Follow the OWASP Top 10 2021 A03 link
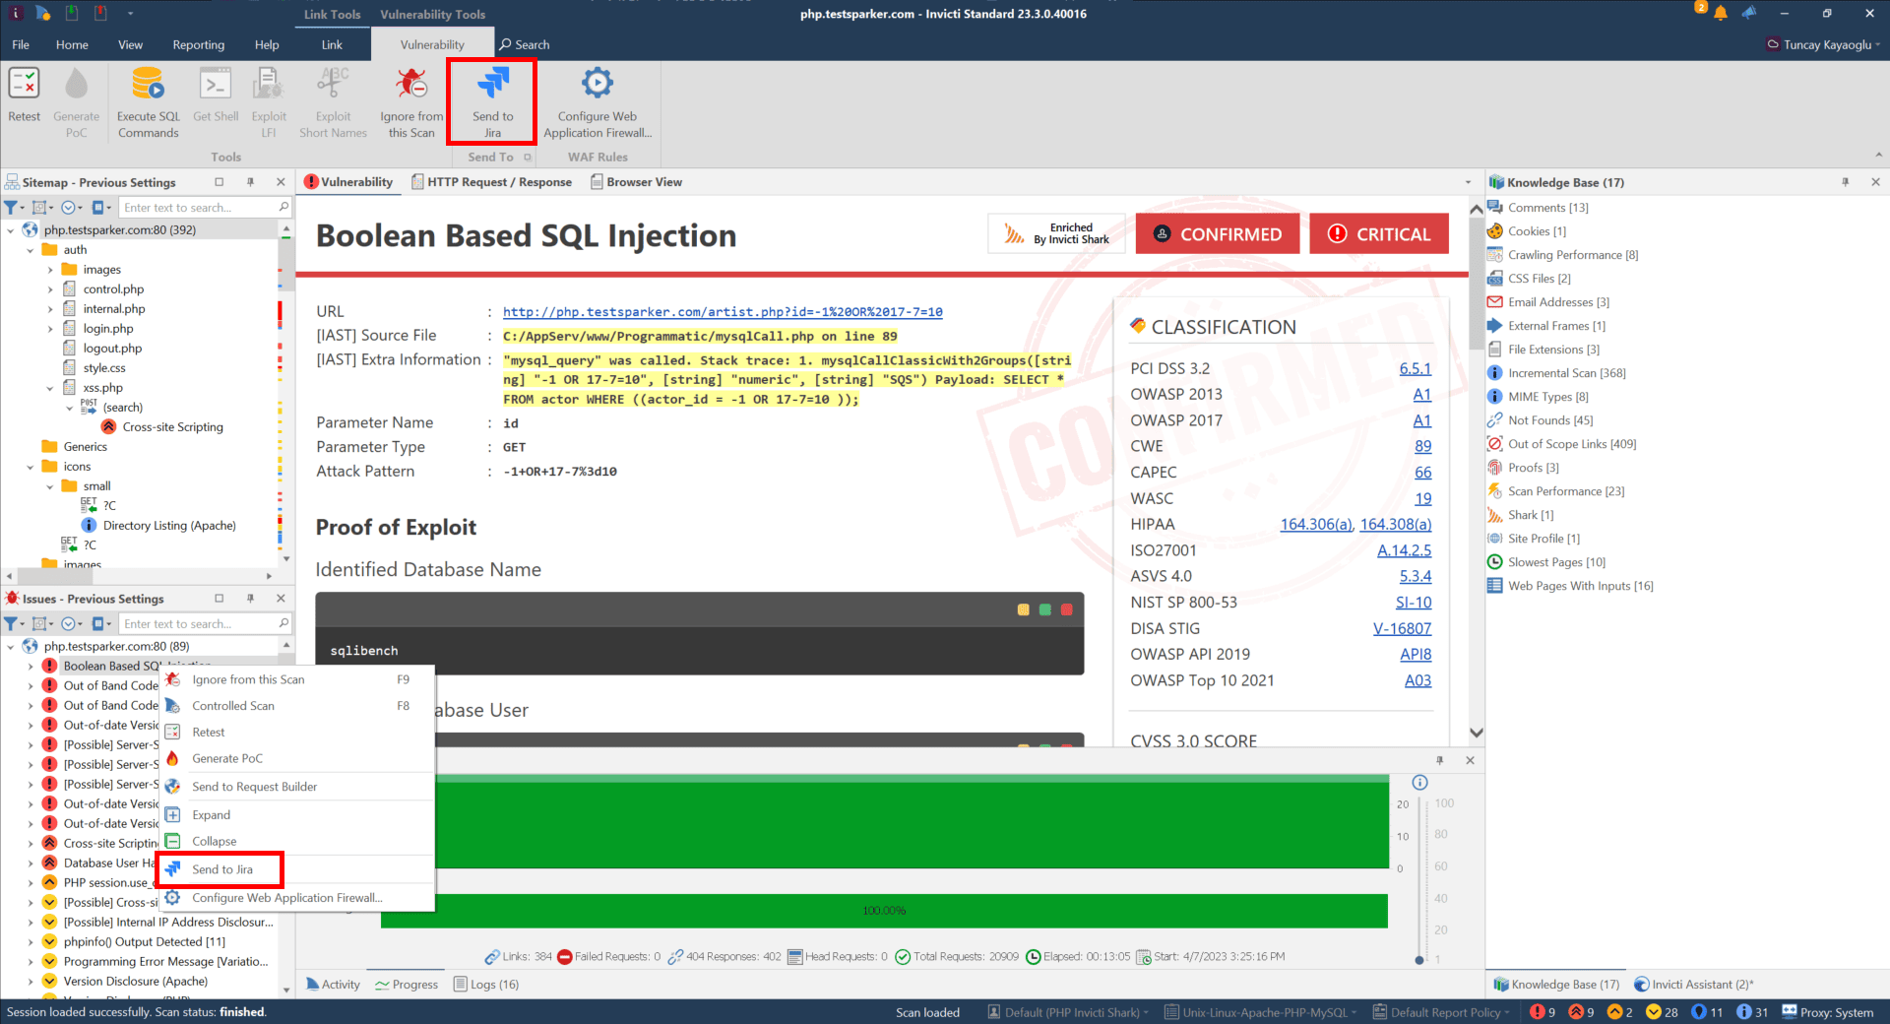 tap(1417, 679)
